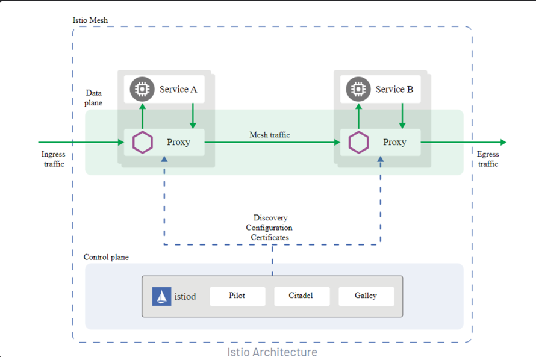Click the Proxy label under Service B
Image resolution: width=536 pixels, height=357 pixels.
[x=394, y=142]
